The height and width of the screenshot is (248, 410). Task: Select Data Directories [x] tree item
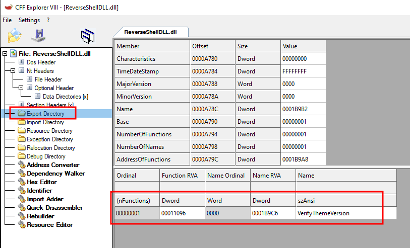click(x=65, y=97)
